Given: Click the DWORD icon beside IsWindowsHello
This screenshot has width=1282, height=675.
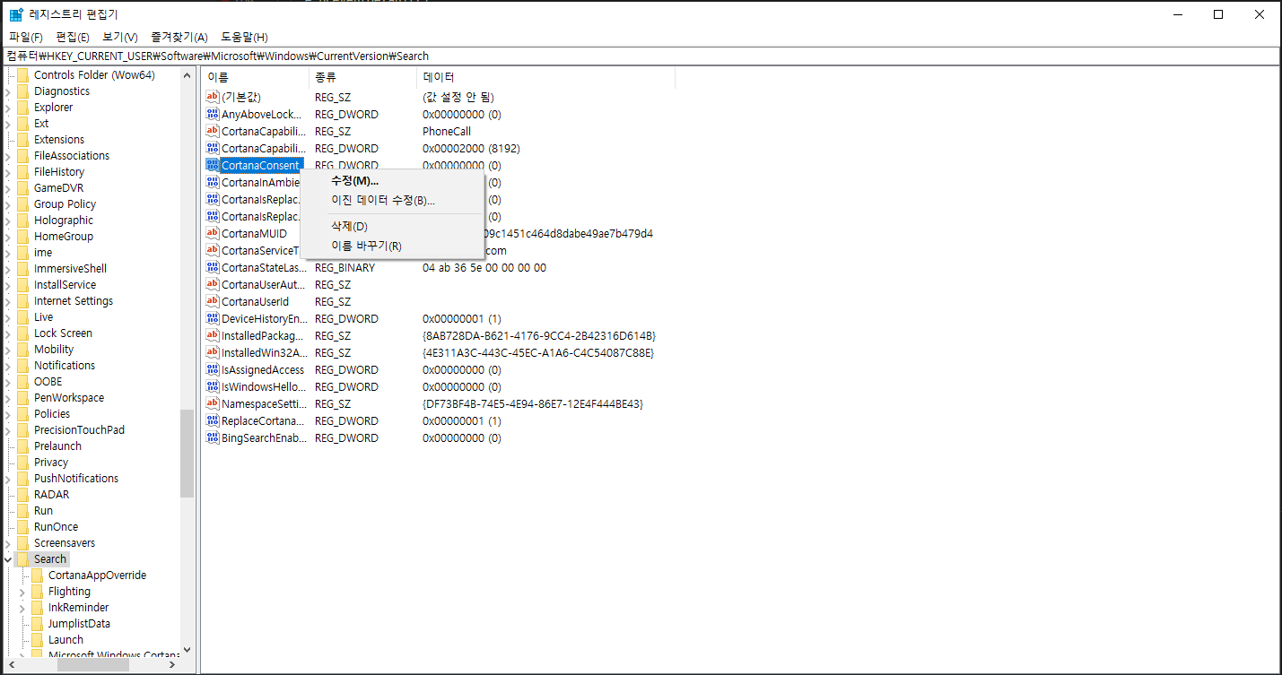Looking at the screenshot, I should pyautogui.click(x=213, y=386).
